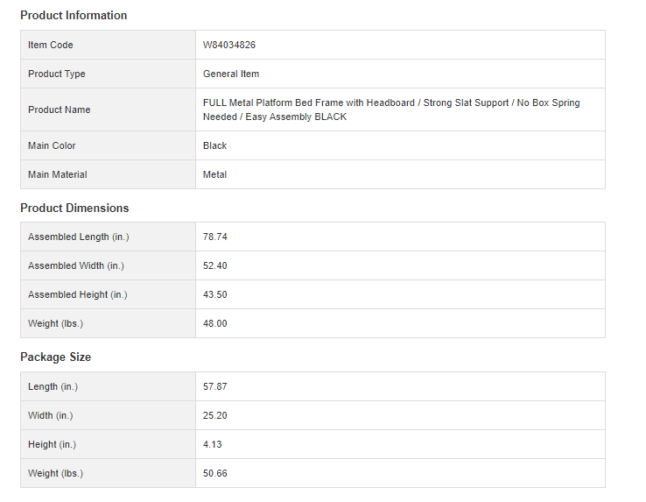The height and width of the screenshot is (502, 646).
Task: Click package weight value 50.66
Action: [215, 473]
